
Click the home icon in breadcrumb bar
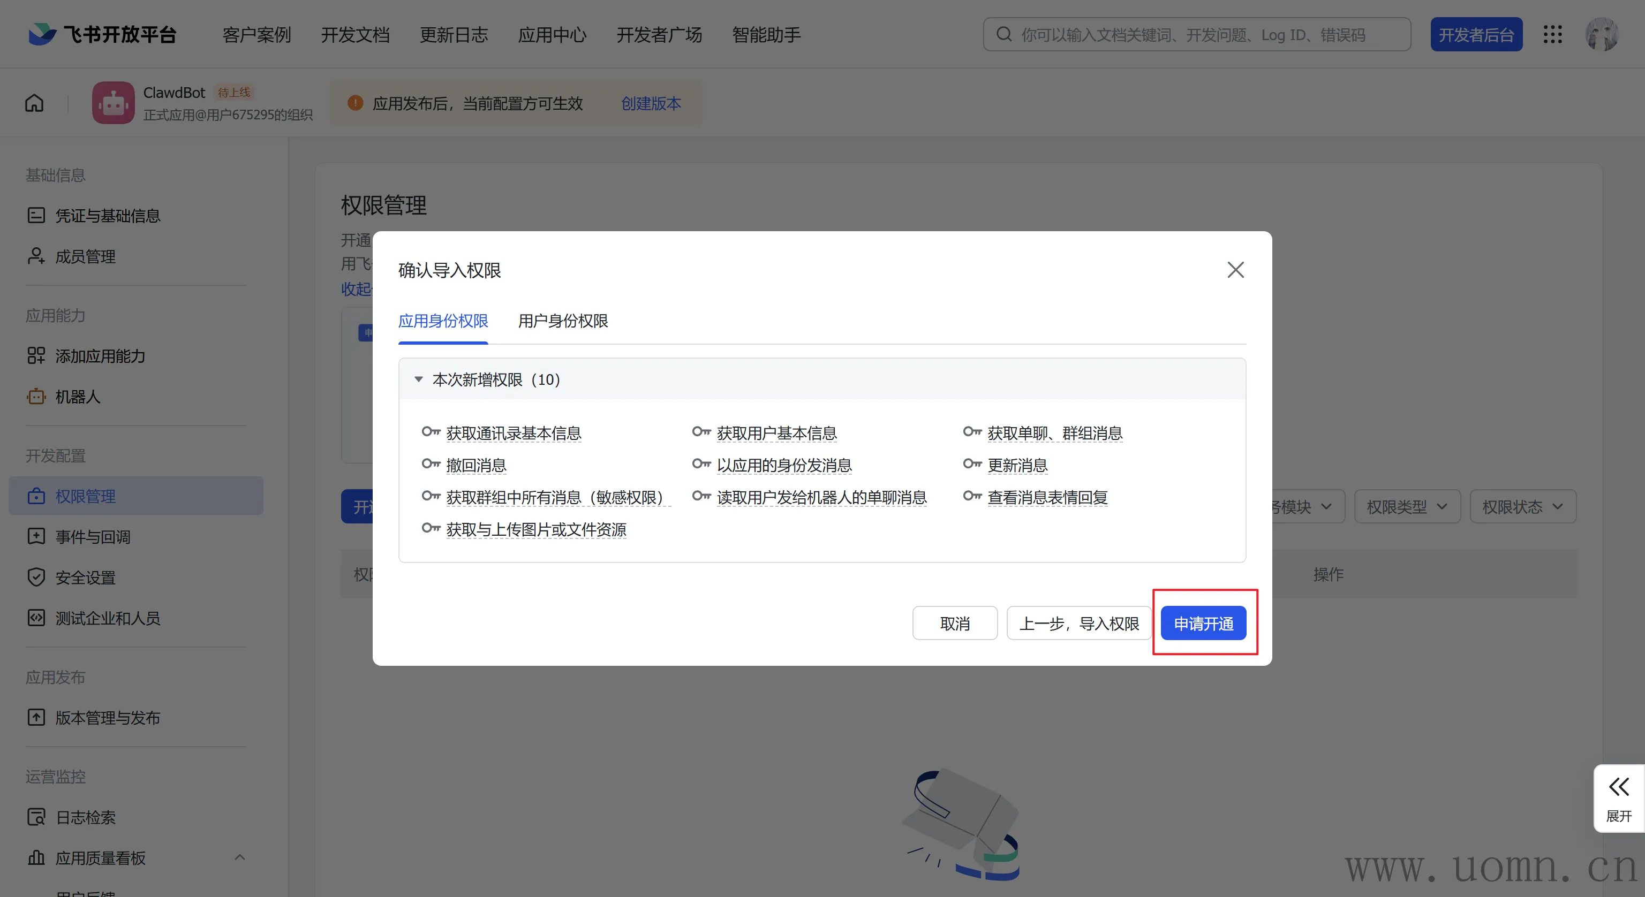[34, 103]
